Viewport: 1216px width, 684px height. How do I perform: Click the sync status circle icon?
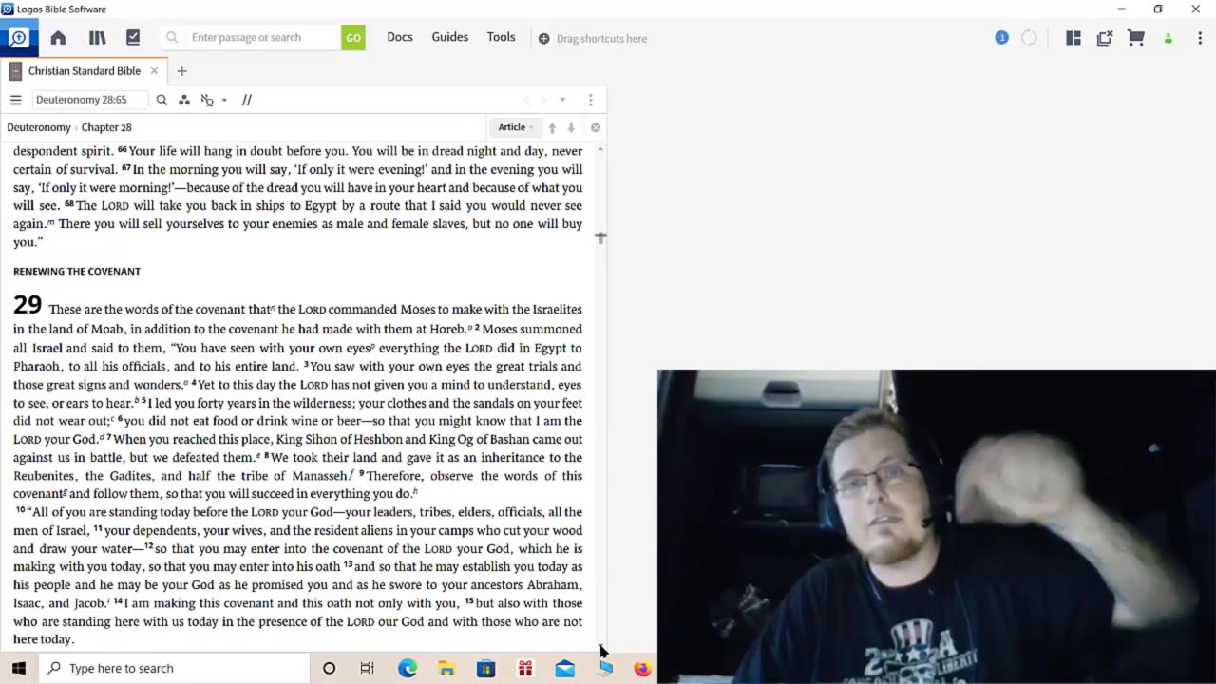click(x=1030, y=38)
